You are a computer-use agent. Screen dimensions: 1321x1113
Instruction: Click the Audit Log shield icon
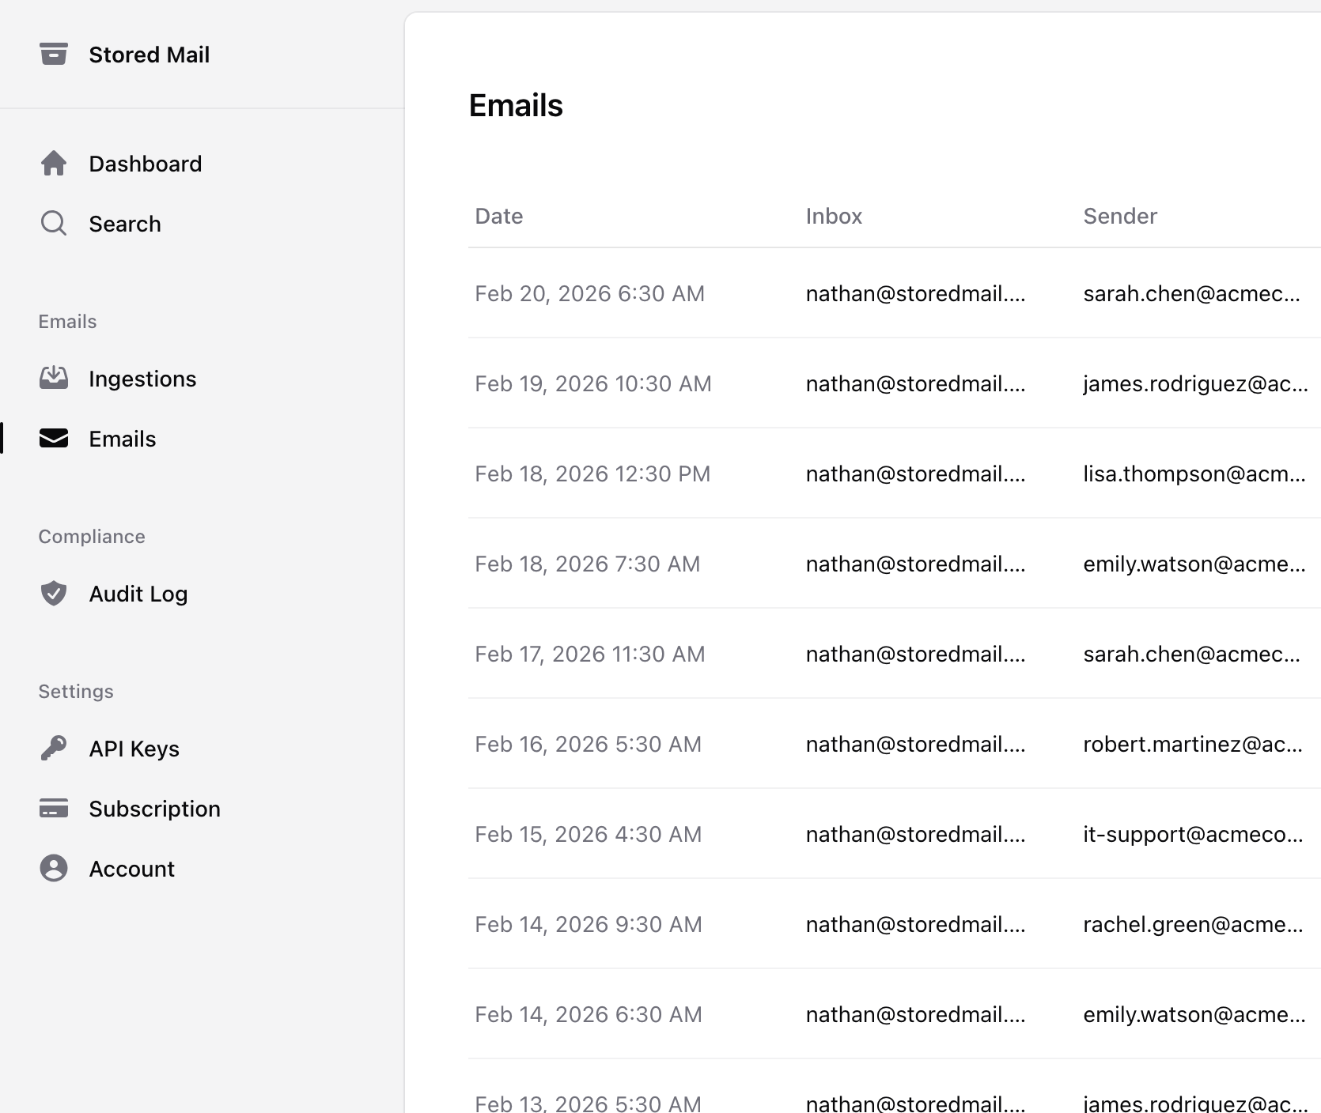[x=54, y=594]
